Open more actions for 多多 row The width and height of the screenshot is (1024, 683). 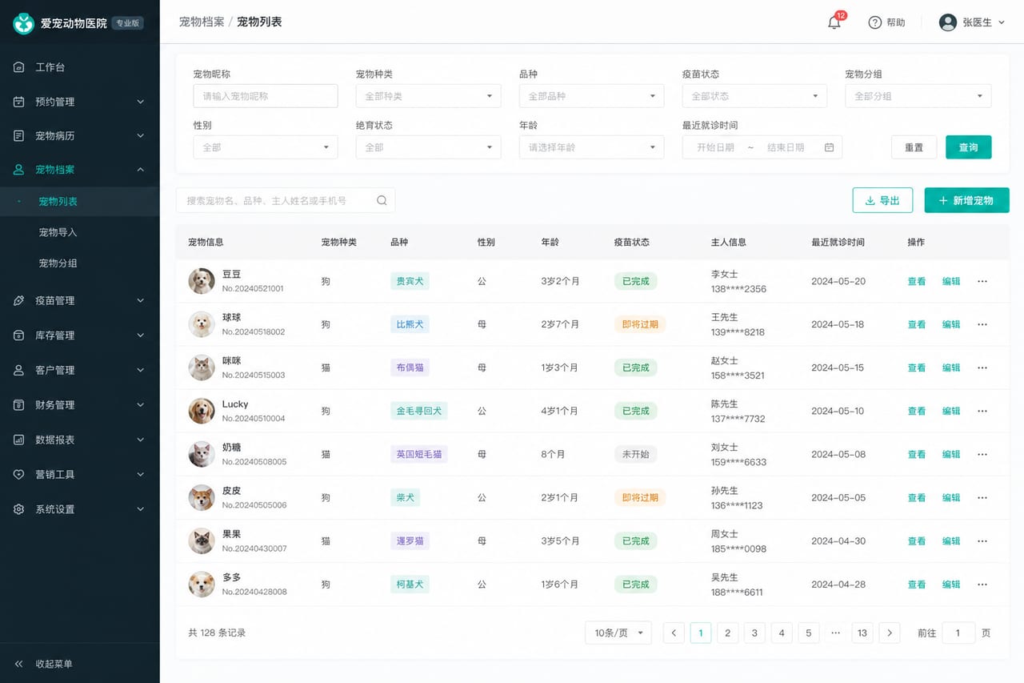(x=982, y=585)
